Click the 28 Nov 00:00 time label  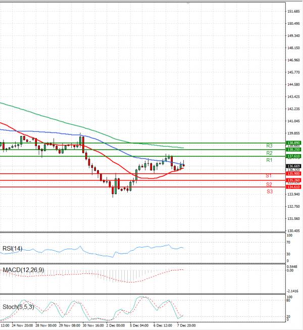tap(46, 325)
